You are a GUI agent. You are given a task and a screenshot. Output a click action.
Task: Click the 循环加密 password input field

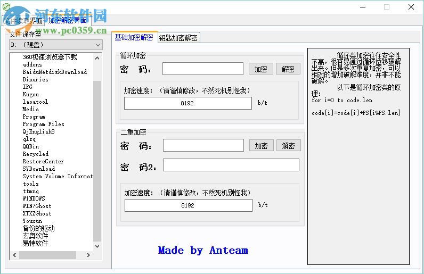coord(203,69)
